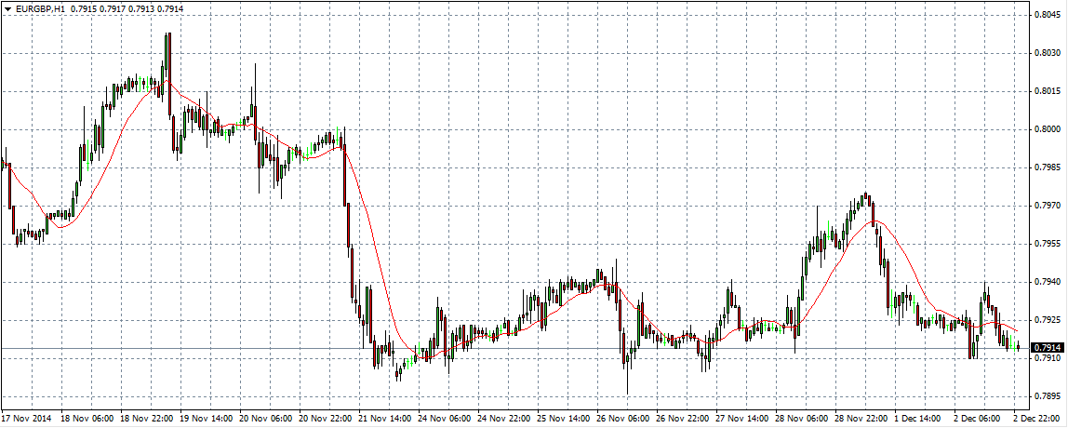Click the 0.7970 price level on axis
The height and width of the screenshot is (428, 1068).
point(1049,206)
